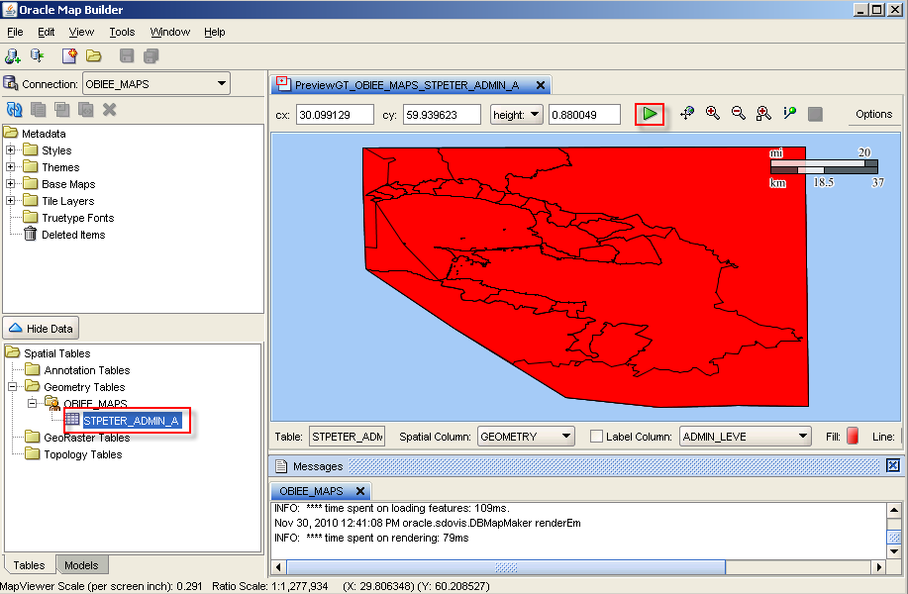Select the Identify tool in the preview toolbar
This screenshot has width=908, height=594.
coord(788,114)
